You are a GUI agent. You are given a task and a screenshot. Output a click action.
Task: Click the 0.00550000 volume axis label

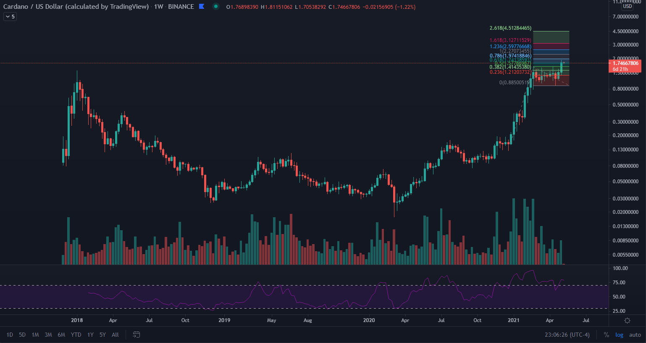tap(625, 255)
